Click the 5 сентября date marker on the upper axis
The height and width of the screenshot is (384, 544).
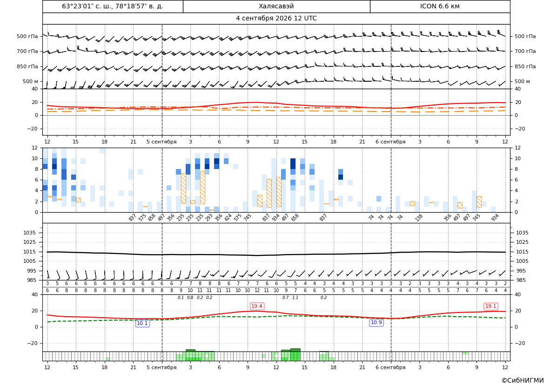click(x=161, y=142)
